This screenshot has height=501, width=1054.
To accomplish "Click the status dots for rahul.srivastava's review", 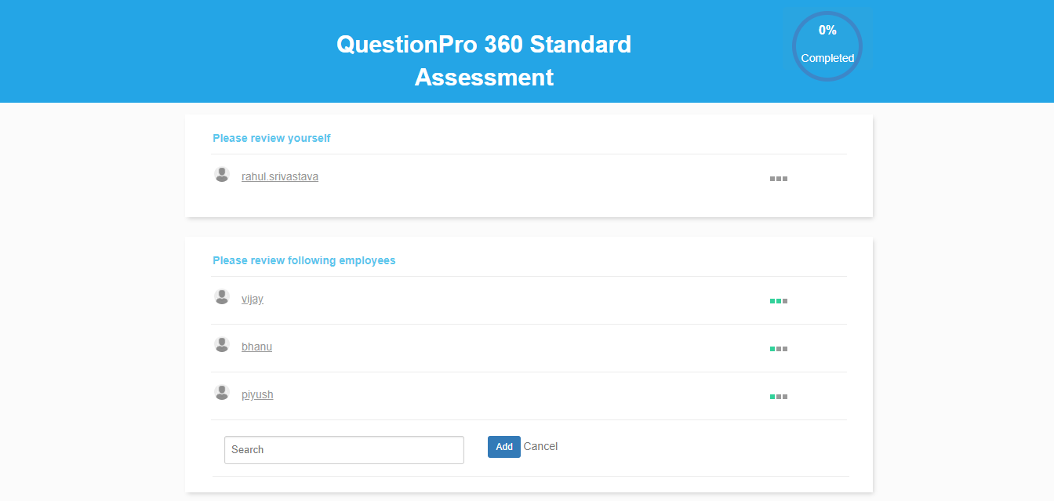I will (778, 178).
